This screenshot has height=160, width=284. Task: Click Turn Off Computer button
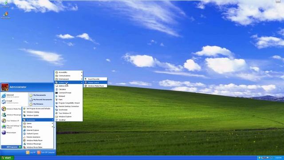46,152
